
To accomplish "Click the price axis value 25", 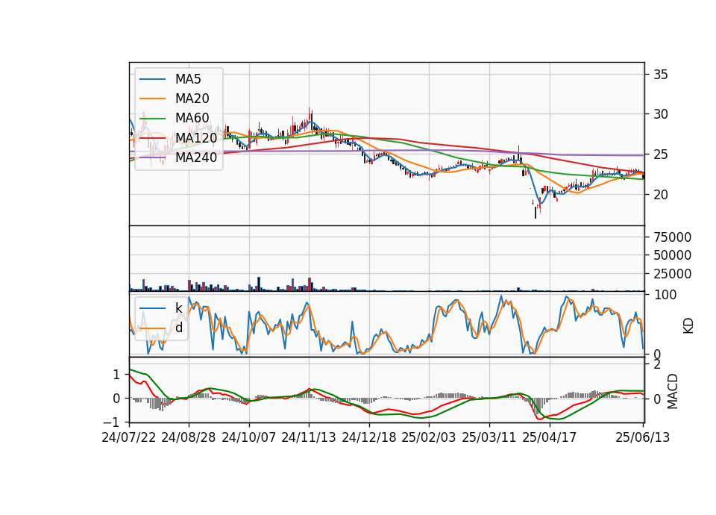I will click(661, 154).
